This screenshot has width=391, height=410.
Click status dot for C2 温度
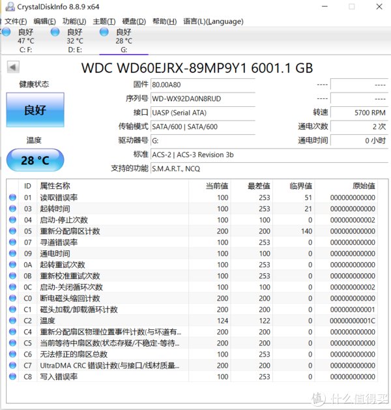coord(12,321)
